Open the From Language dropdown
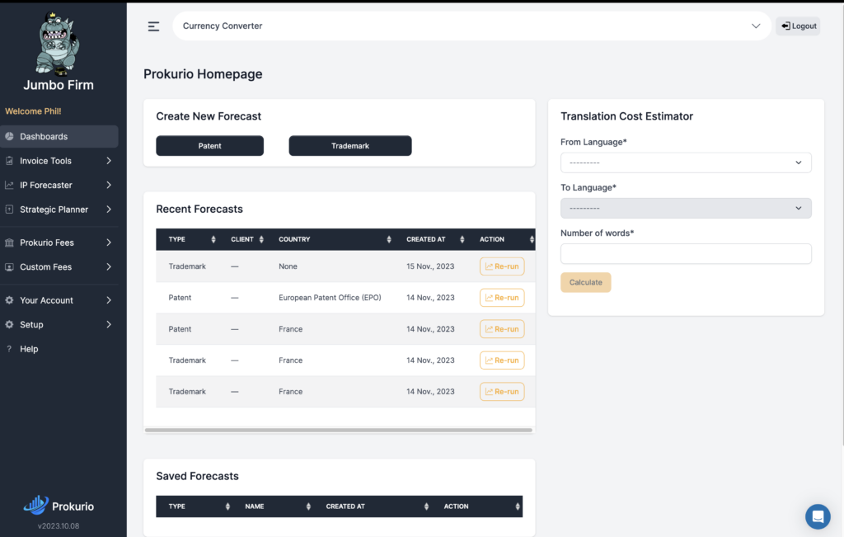 tap(686, 163)
